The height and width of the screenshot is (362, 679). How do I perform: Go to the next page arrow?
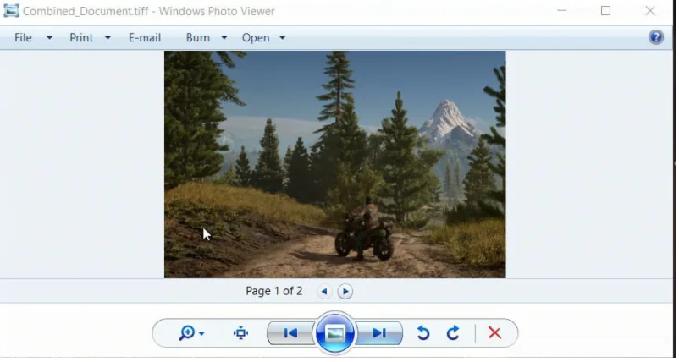pyautogui.click(x=345, y=292)
